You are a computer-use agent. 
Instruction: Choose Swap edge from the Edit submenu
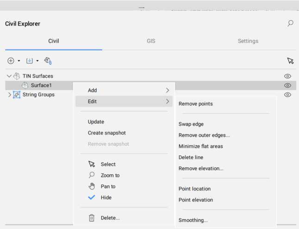pos(191,124)
